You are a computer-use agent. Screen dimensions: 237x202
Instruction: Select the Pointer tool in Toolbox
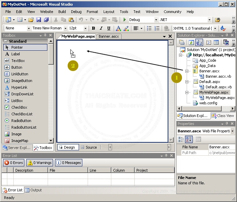[x=25, y=47]
